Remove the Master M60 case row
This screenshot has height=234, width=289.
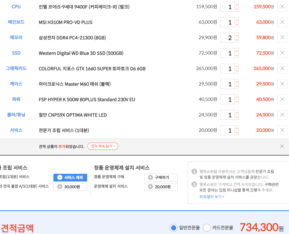282,84
